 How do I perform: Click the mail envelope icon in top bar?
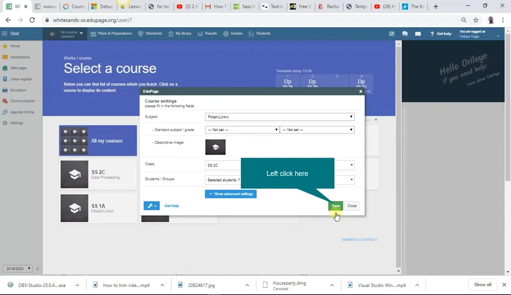tap(418, 34)
